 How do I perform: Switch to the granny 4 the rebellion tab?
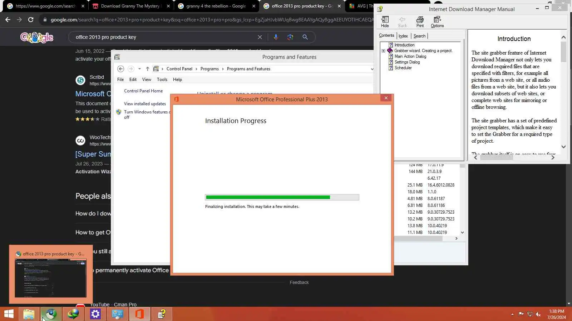coord(216,6)
